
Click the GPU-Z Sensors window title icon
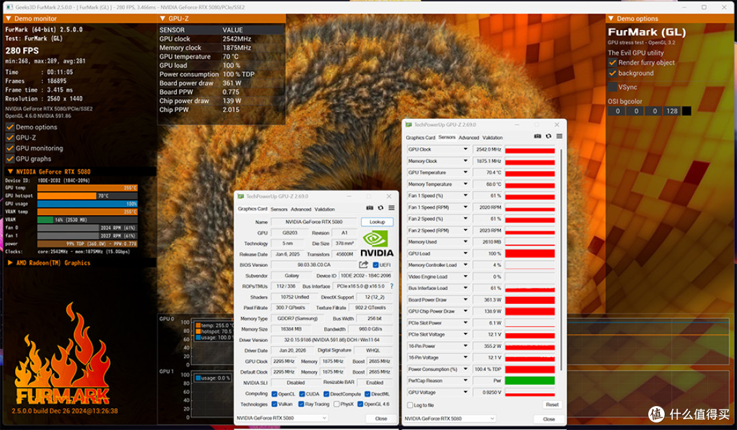pos(409,124)
